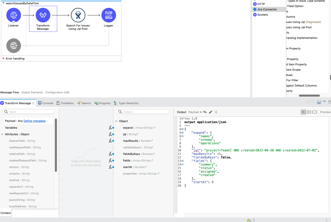Image resolution: width=331 pixels, height=222 pixels.
Task: Click the add new target icon
Action: click(205, 112)
